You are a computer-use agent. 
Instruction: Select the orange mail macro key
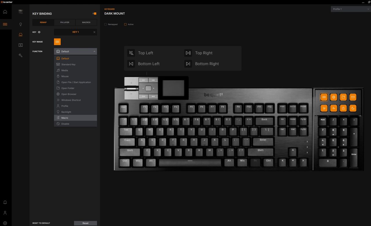(353, 97)
